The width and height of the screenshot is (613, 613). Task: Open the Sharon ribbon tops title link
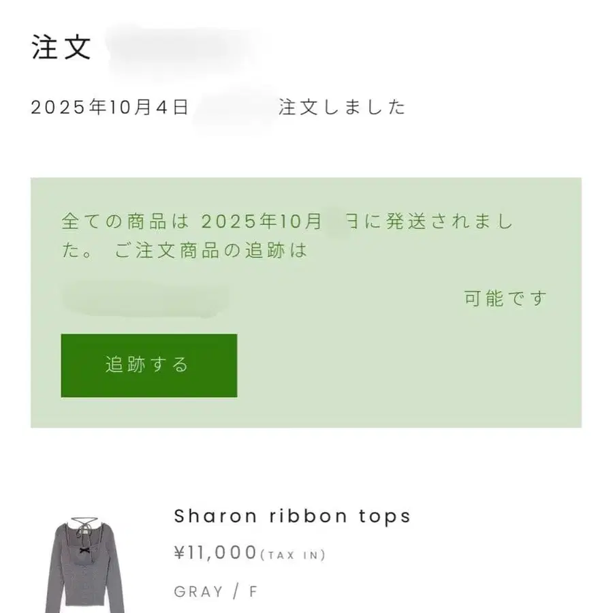(x=292, y=516)
